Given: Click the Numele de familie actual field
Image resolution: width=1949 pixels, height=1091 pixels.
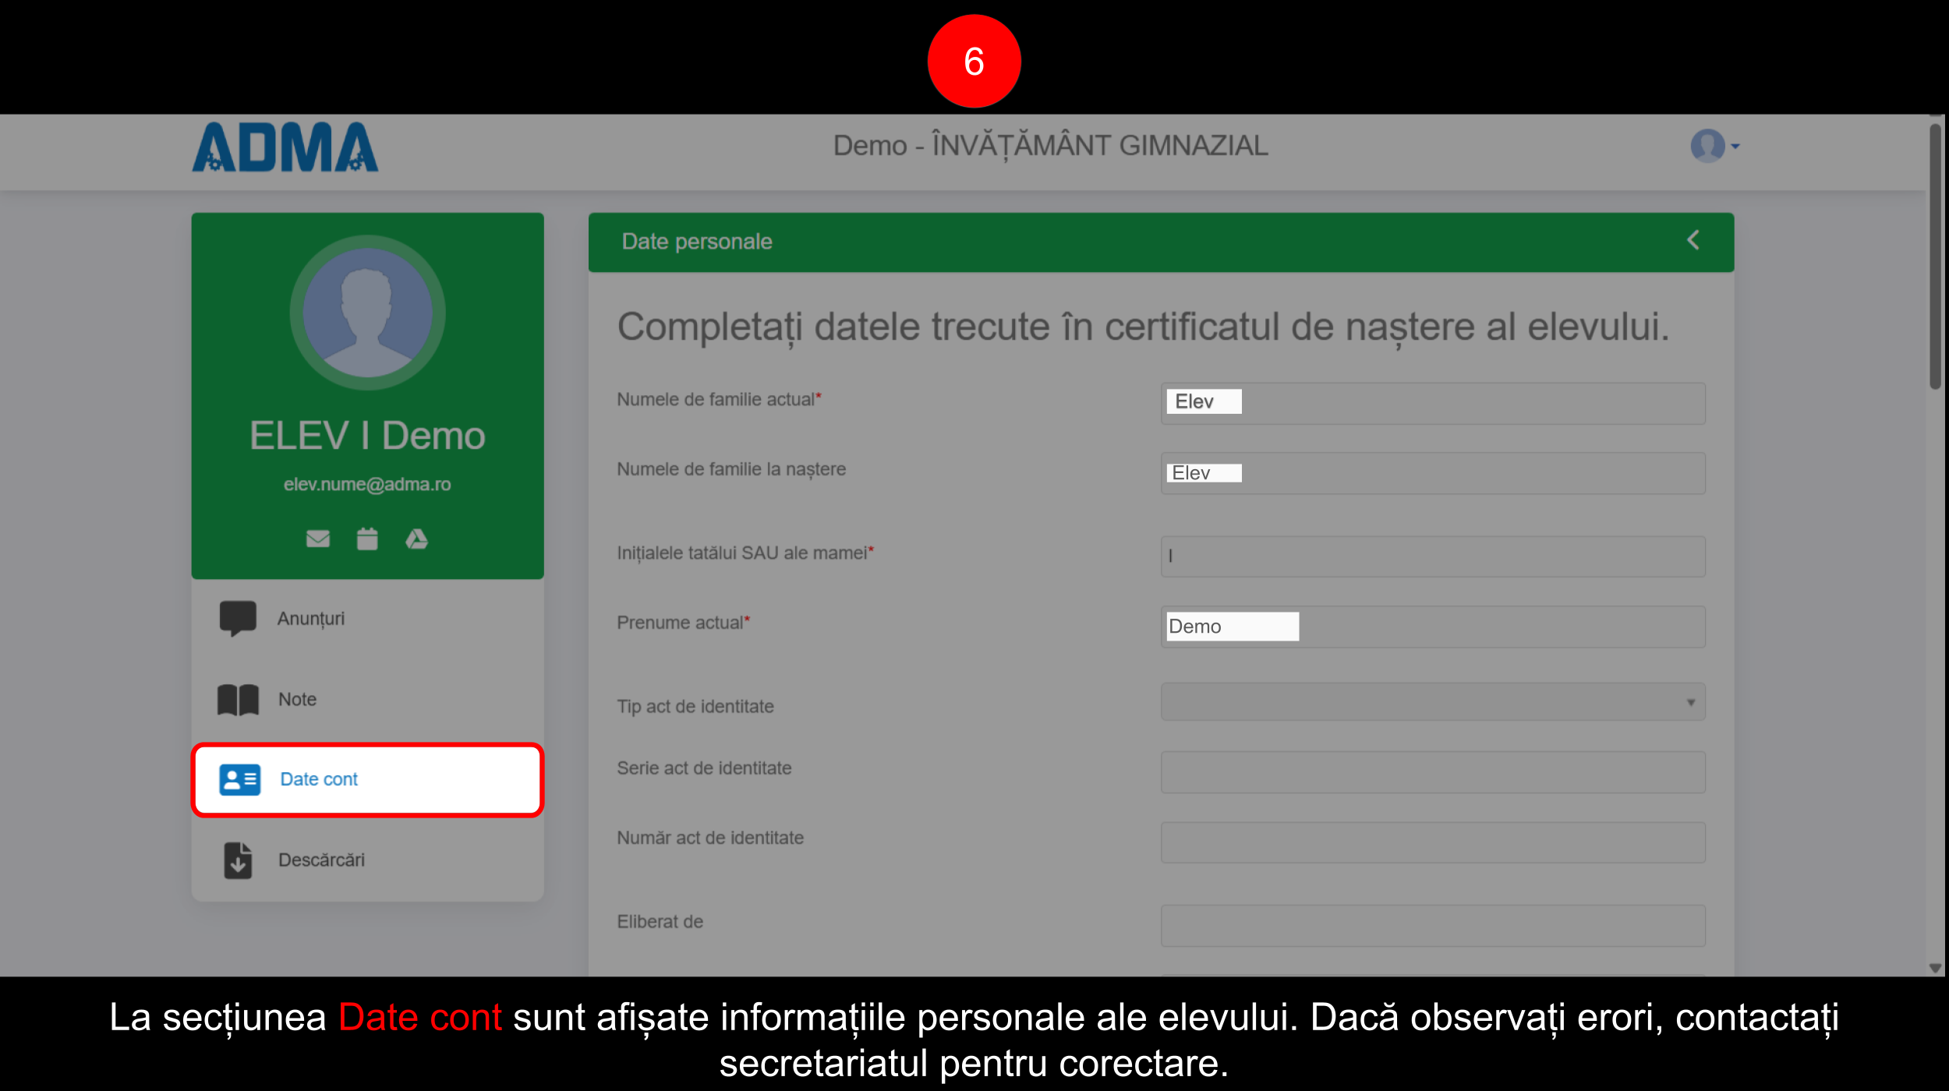Looking at the screenshot, I should (x=1432, y=403).
